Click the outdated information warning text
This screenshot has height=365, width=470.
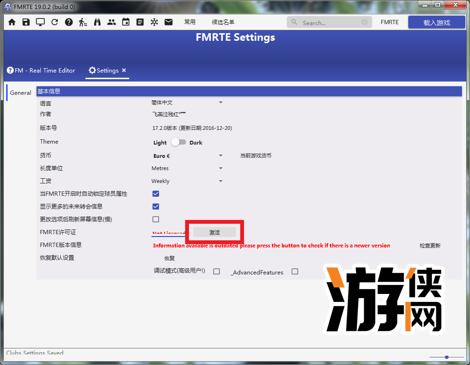(272, 246)
